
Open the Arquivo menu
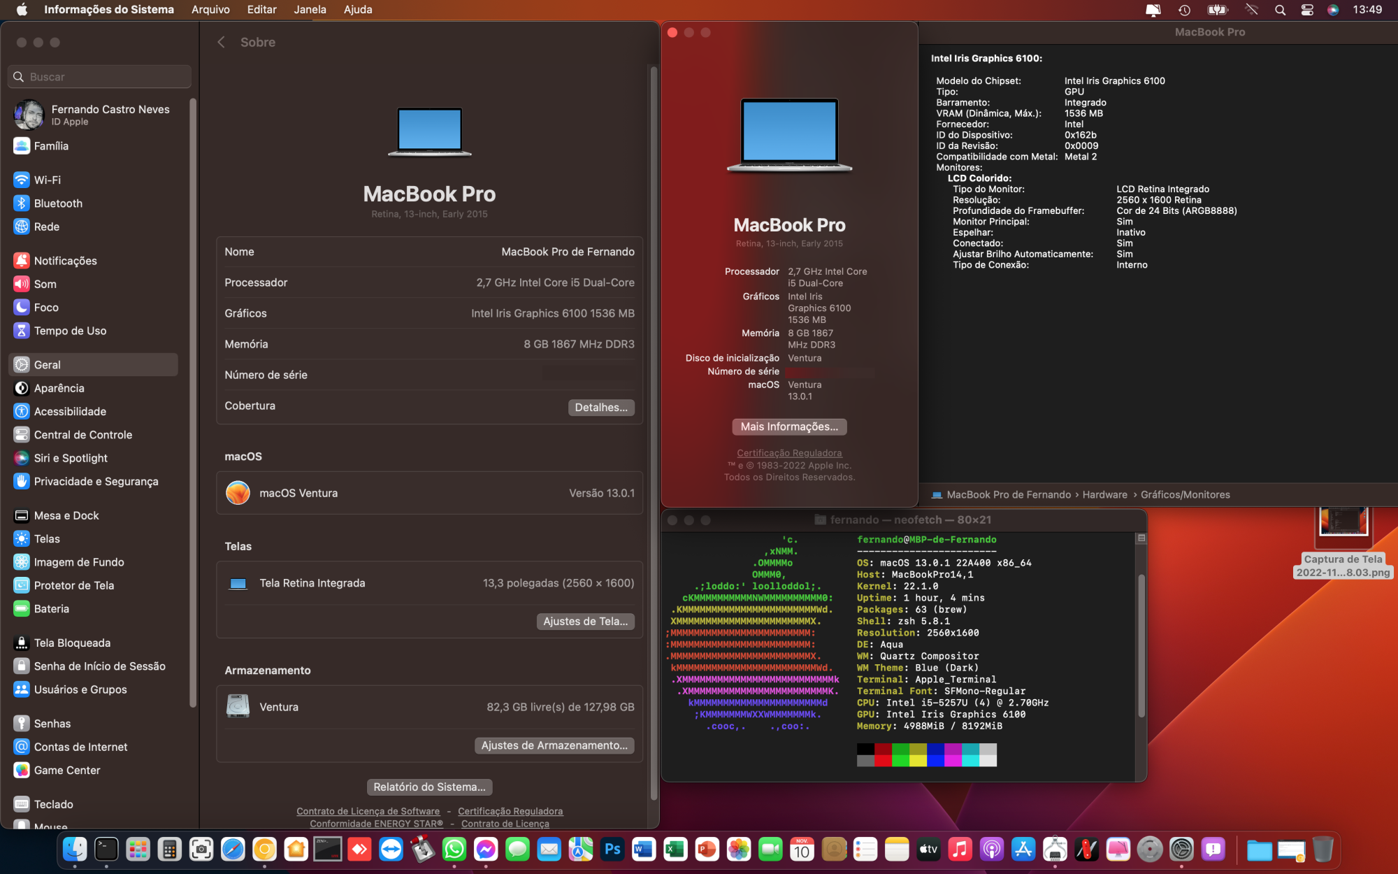pos(210,10)
